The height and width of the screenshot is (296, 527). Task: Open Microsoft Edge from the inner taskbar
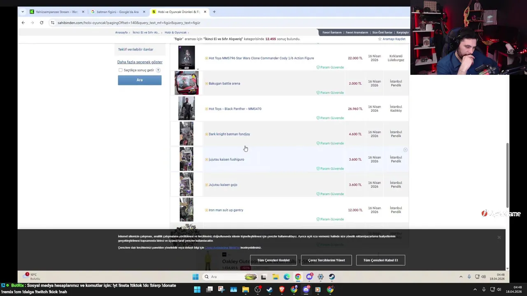click(x=287, y=277)
